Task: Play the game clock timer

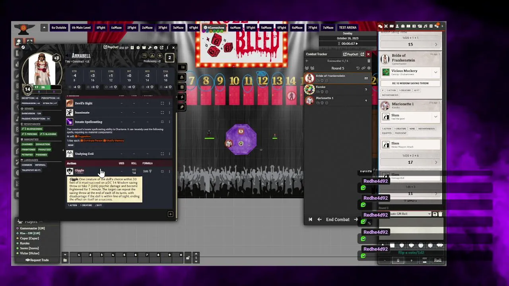Action: 357,44
